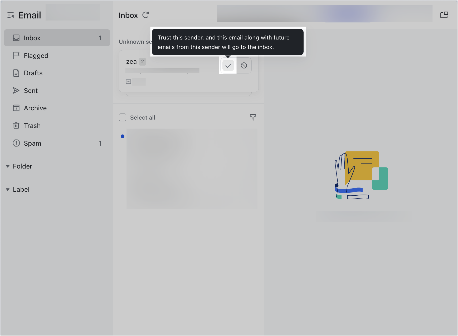Open the Archive folder

tap(35, 108)
